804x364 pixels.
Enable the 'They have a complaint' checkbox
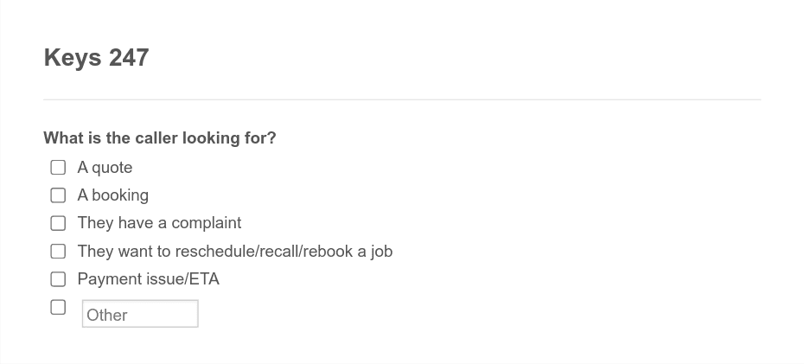coord(58,224)
